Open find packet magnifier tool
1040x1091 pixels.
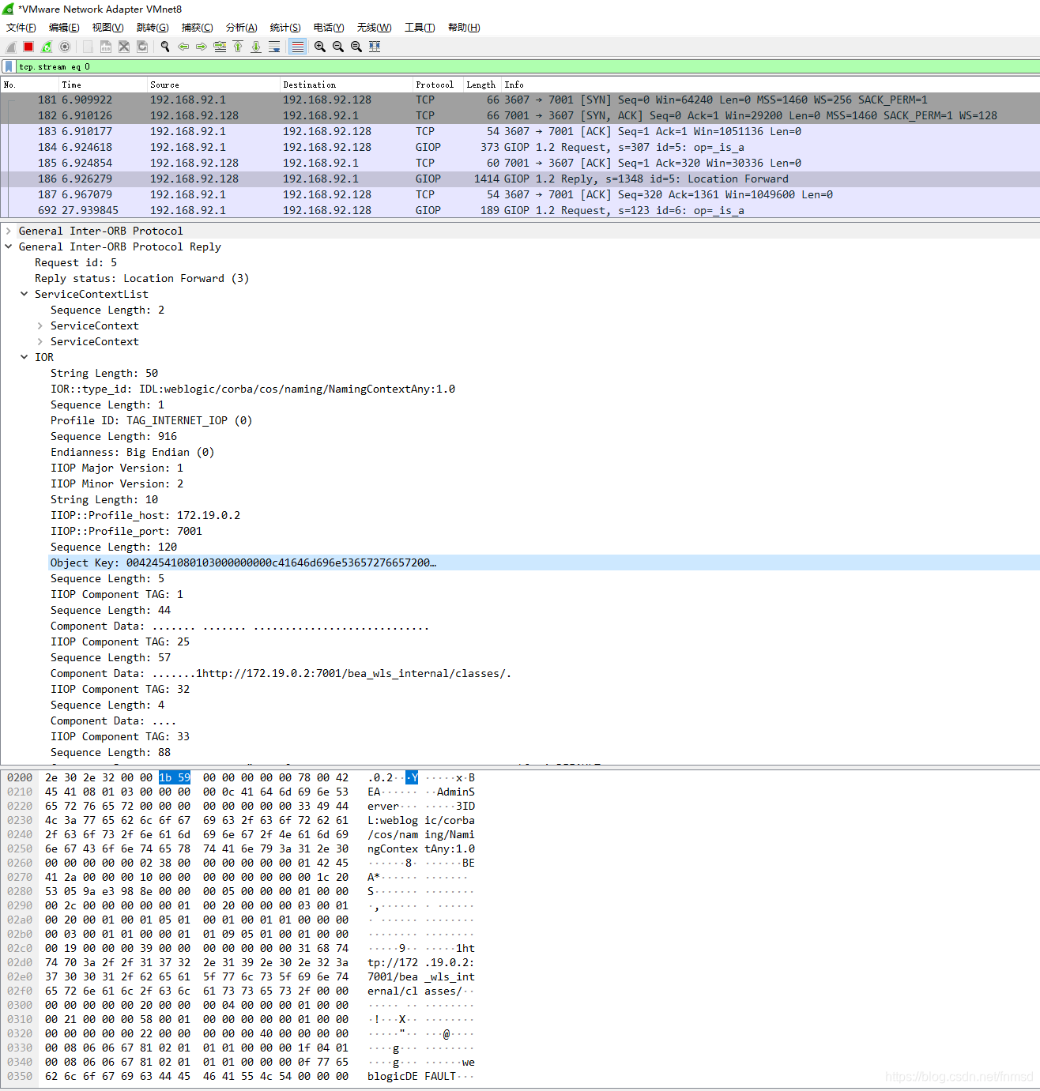coord(165,47)
